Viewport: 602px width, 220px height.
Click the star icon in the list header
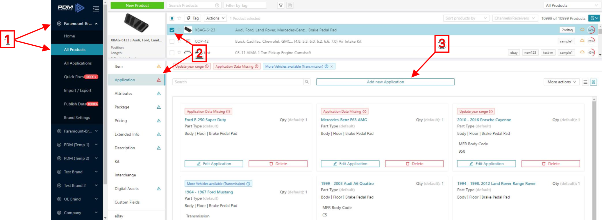(179, 18)
